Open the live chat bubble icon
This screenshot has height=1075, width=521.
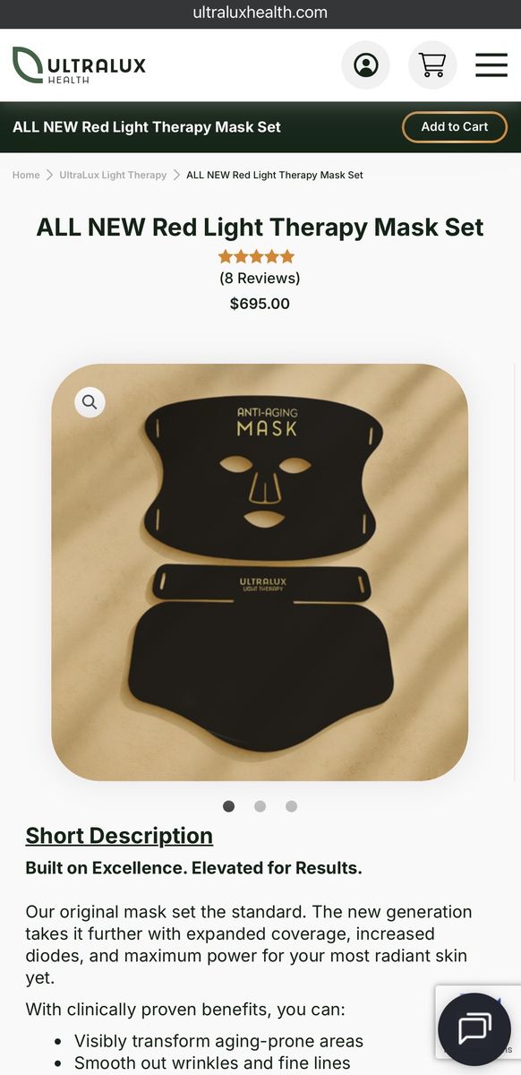pos(474,1028)
